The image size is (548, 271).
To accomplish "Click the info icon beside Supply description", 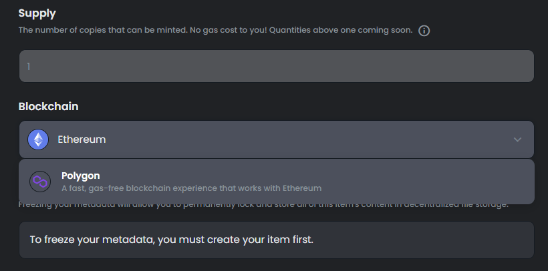I will pyautogui.click(x=424, y=31).
